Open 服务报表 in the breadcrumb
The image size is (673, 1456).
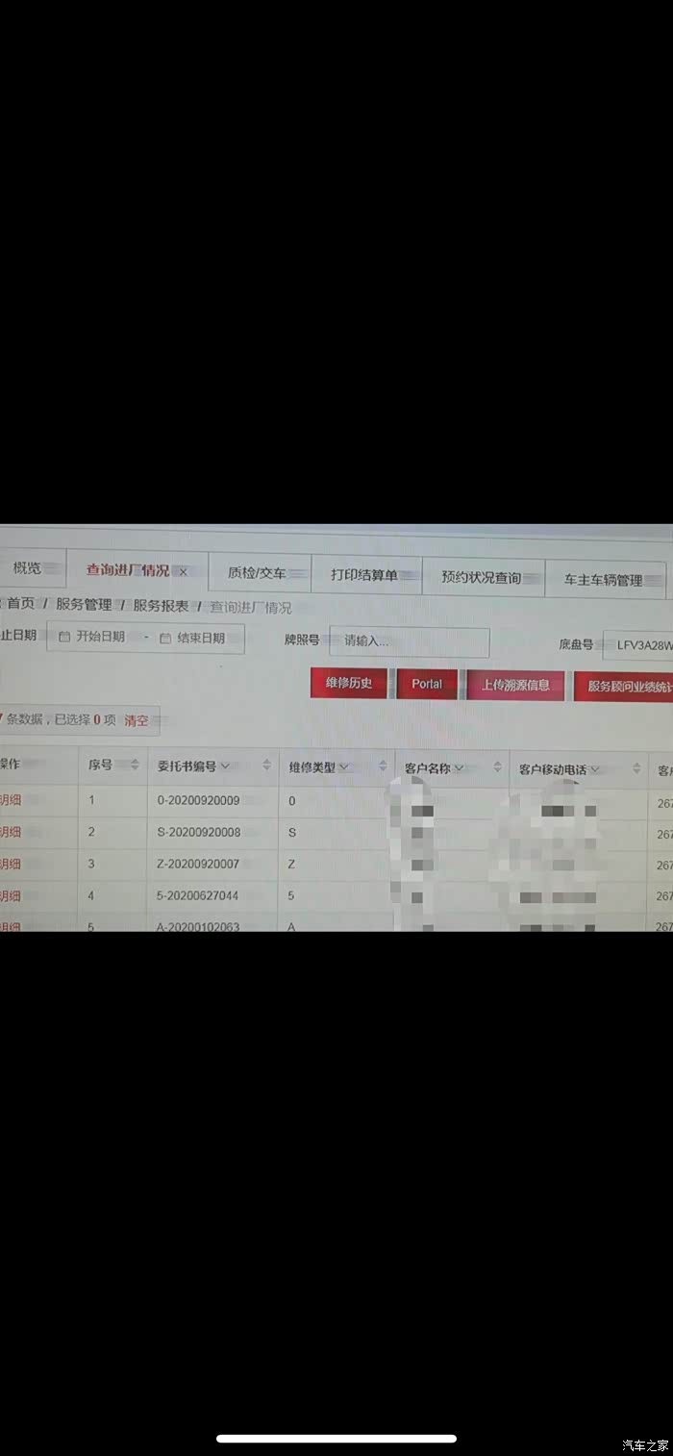161,606
